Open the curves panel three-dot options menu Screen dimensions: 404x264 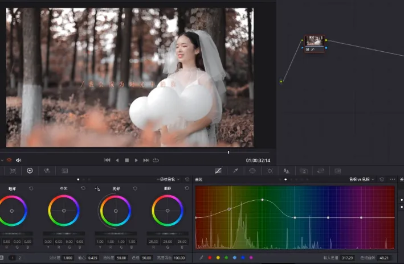point(392,179)
